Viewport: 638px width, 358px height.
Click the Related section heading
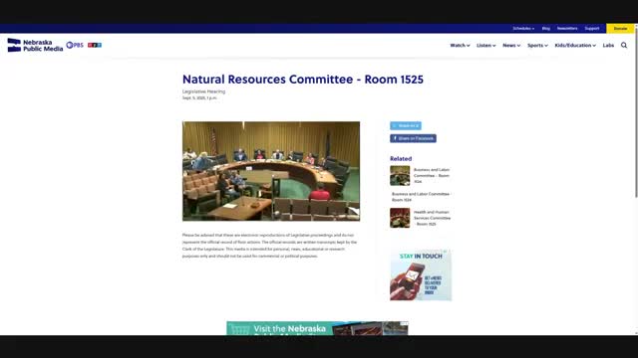pyautogui.click(x=401, y=159)
